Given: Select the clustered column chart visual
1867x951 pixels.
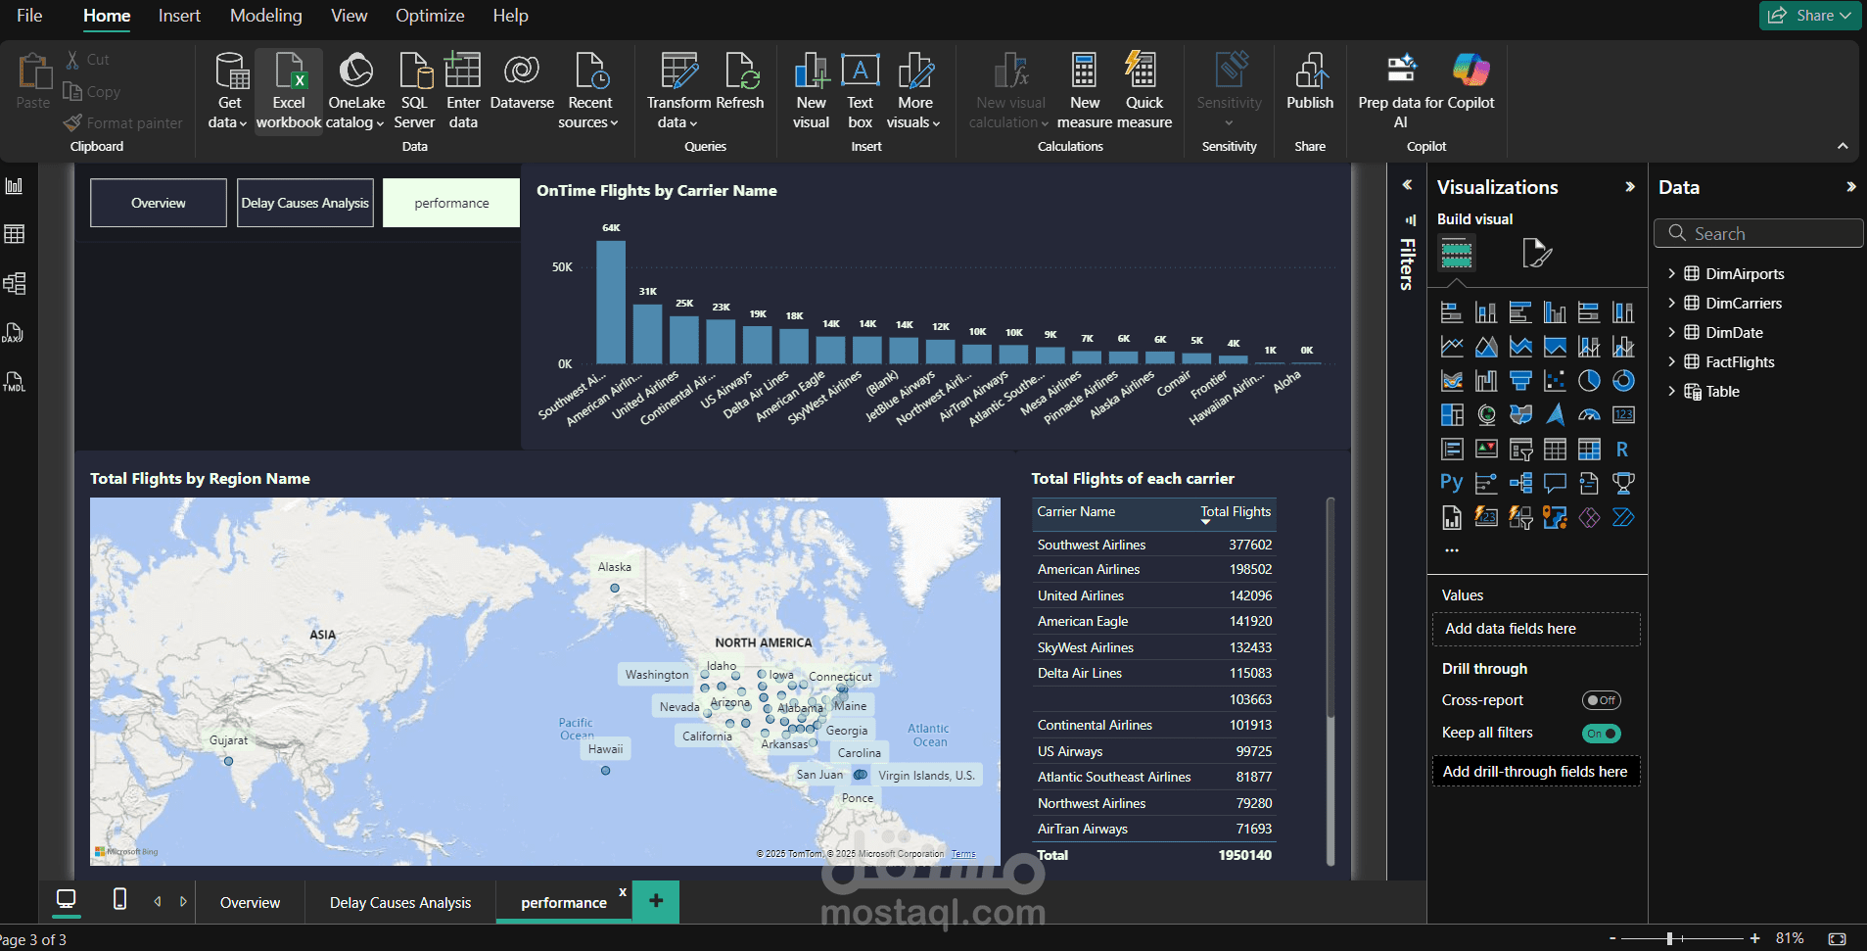Looking at the screenshot, I should 1555,312.
